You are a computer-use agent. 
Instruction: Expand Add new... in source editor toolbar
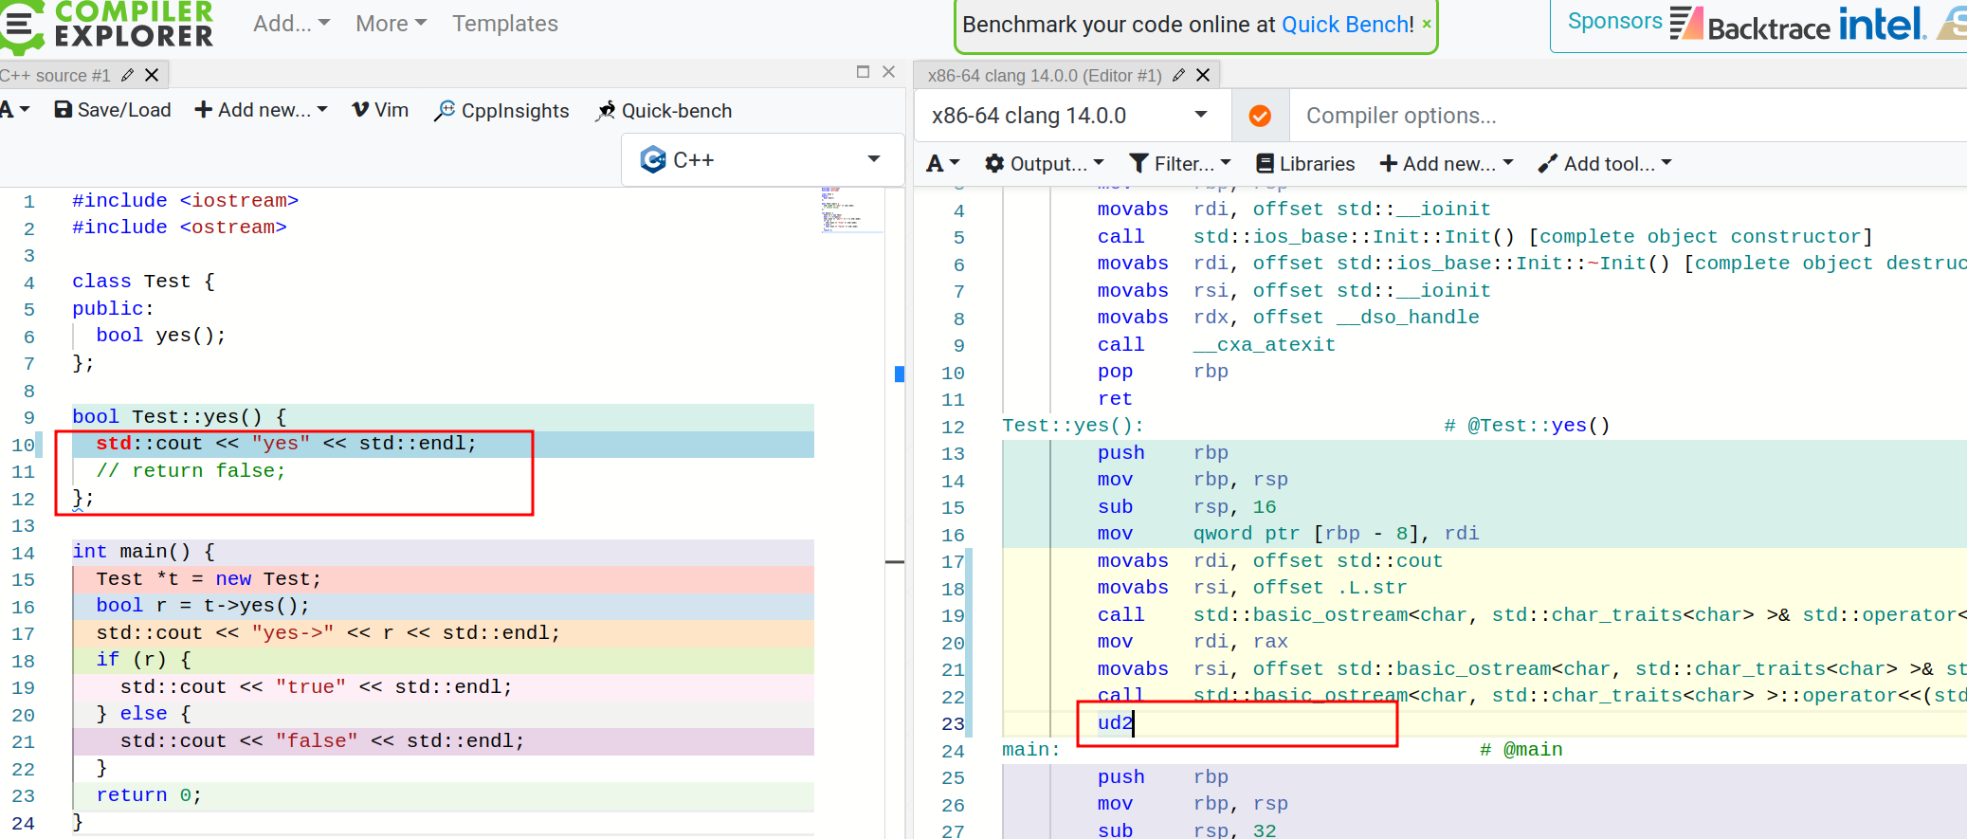[x=261, y=110]
